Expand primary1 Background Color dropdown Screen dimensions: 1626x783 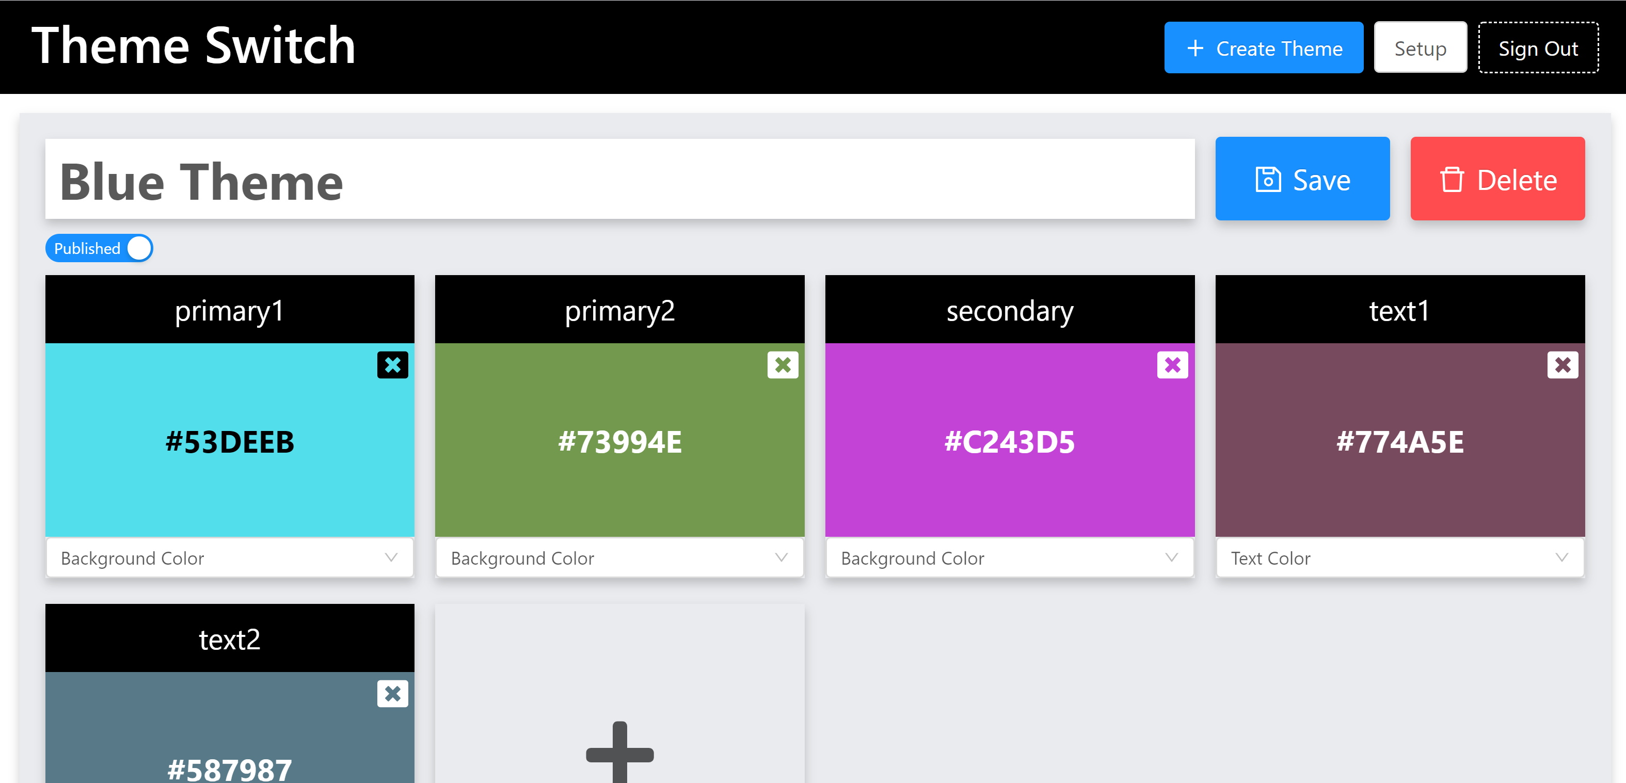click(230, 558)
